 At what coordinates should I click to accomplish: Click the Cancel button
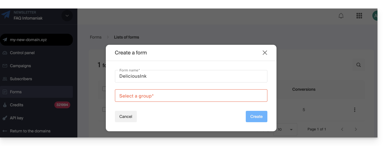pos(126,117)
